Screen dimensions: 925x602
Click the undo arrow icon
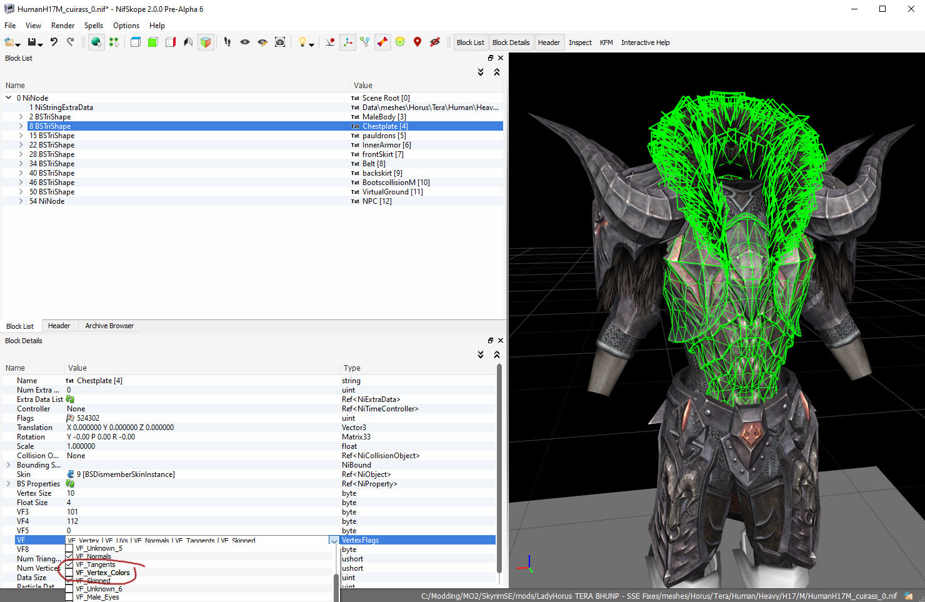click(x=54, y=42)
